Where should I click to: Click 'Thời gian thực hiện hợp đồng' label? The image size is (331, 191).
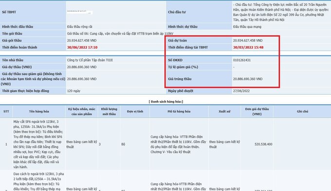pyautogui.click(x=25, y=91)
